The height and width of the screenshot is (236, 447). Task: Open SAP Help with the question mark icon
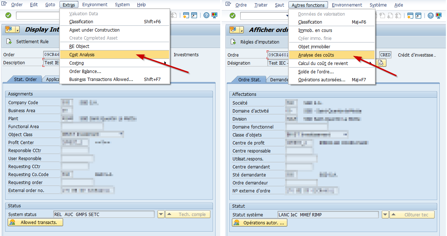coord(206,16)
